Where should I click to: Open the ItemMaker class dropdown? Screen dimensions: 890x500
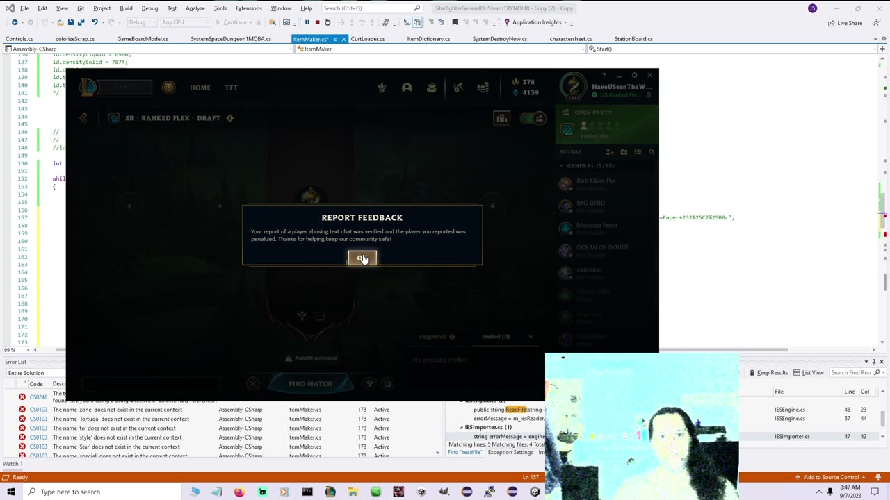point(440,49)
